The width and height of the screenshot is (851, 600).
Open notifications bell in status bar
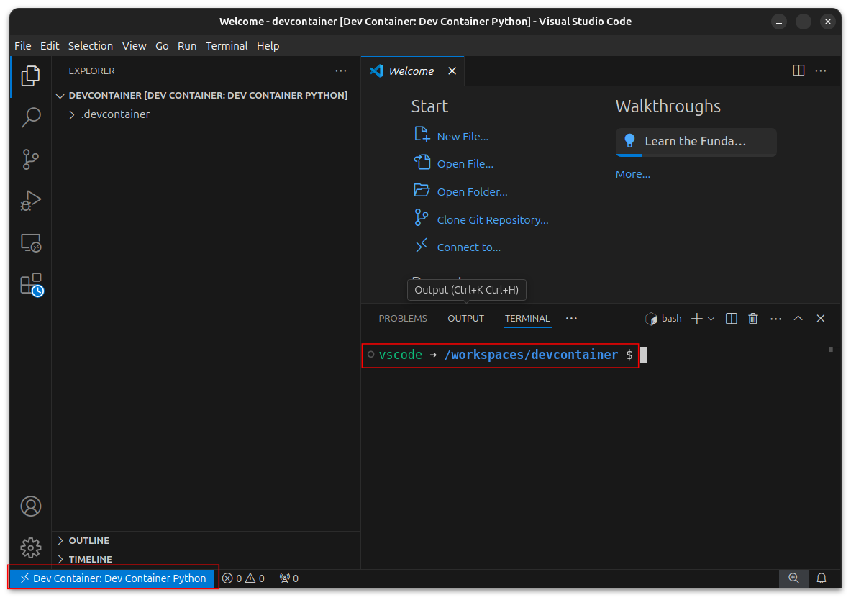pyautogui.click(x=822, y=578)
